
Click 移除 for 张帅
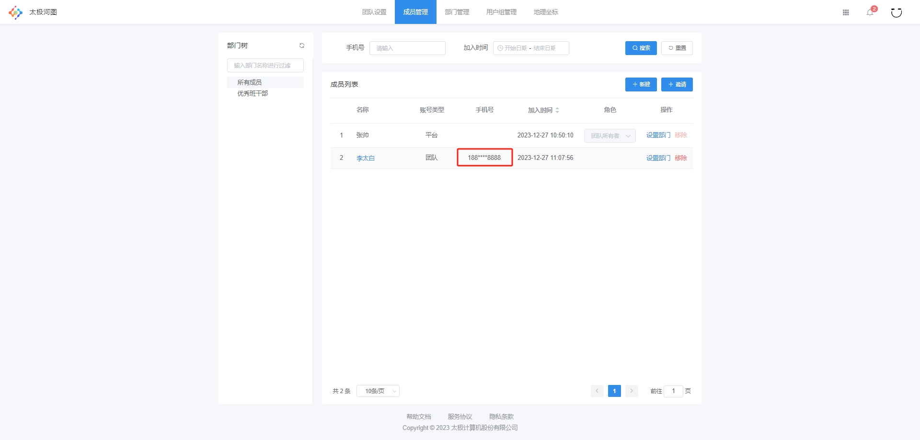coord(681,135)
